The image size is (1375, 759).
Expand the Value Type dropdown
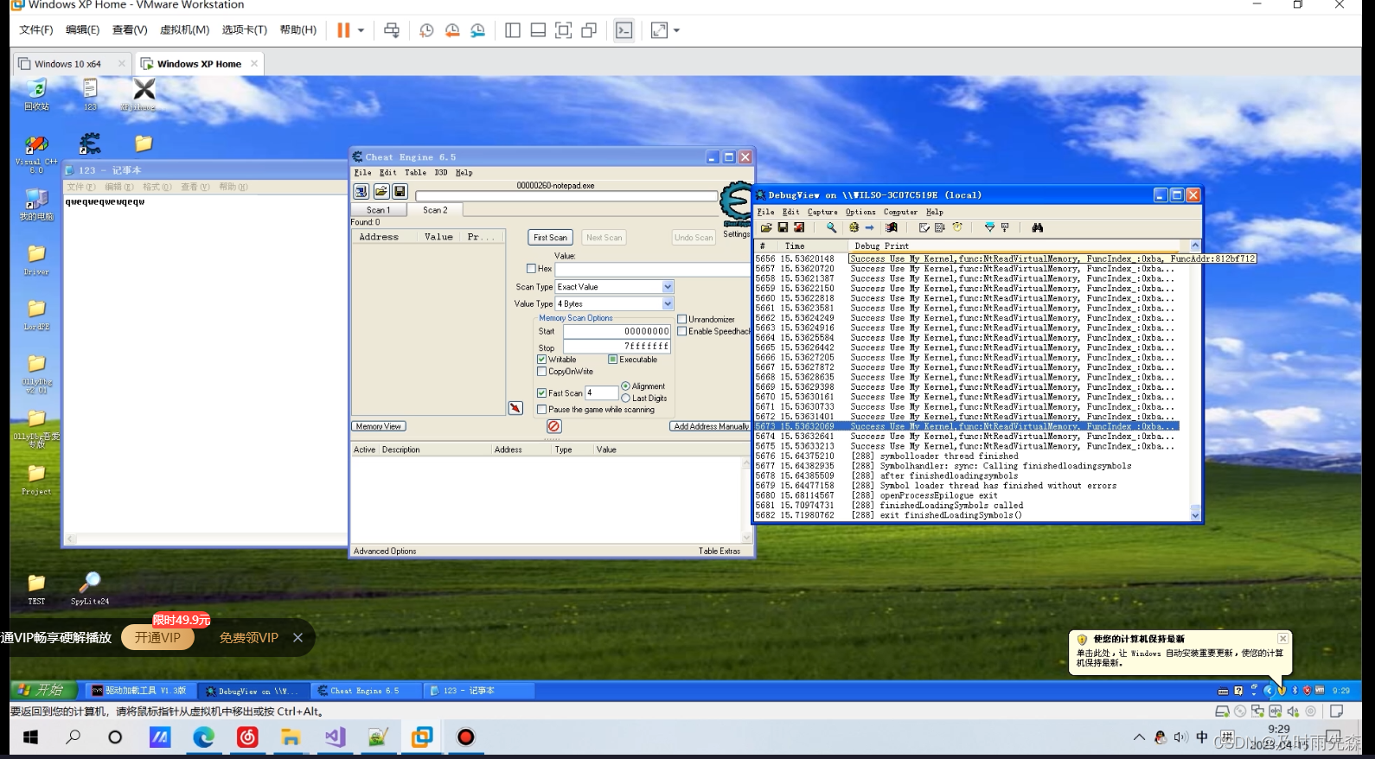668,304
